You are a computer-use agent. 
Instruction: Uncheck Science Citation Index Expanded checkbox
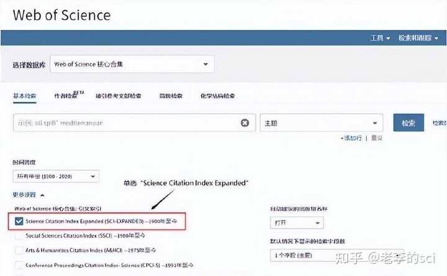coord(19,221)
